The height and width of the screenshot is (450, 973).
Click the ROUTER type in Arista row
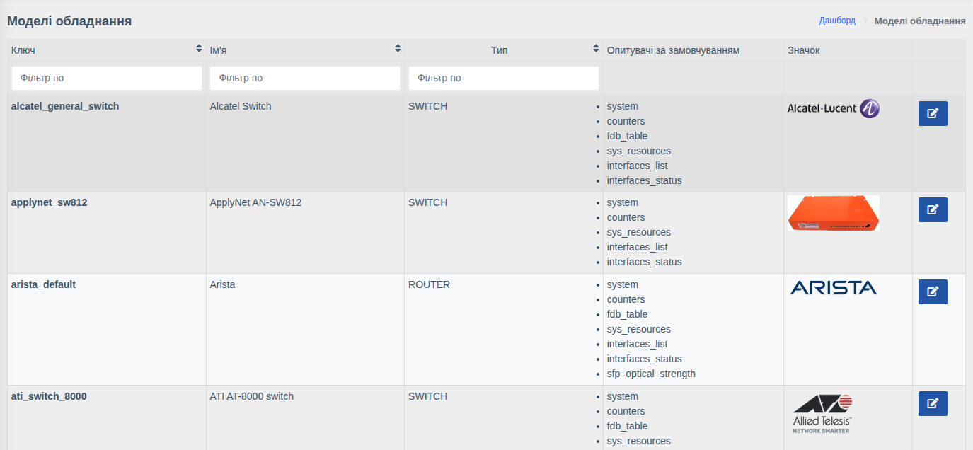pos(429,284)
